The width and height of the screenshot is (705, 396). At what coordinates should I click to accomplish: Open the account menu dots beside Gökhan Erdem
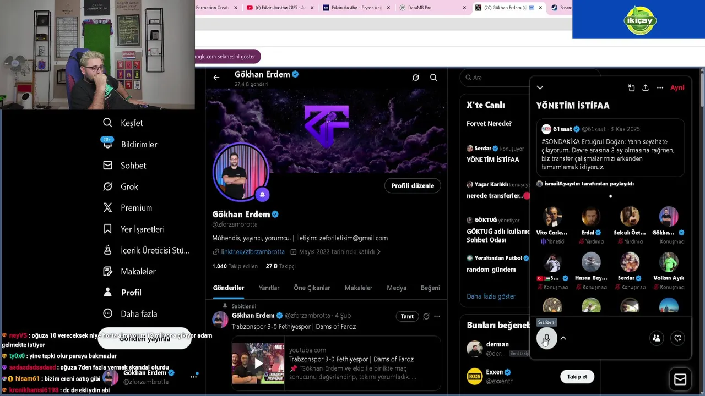coord(193,377)
